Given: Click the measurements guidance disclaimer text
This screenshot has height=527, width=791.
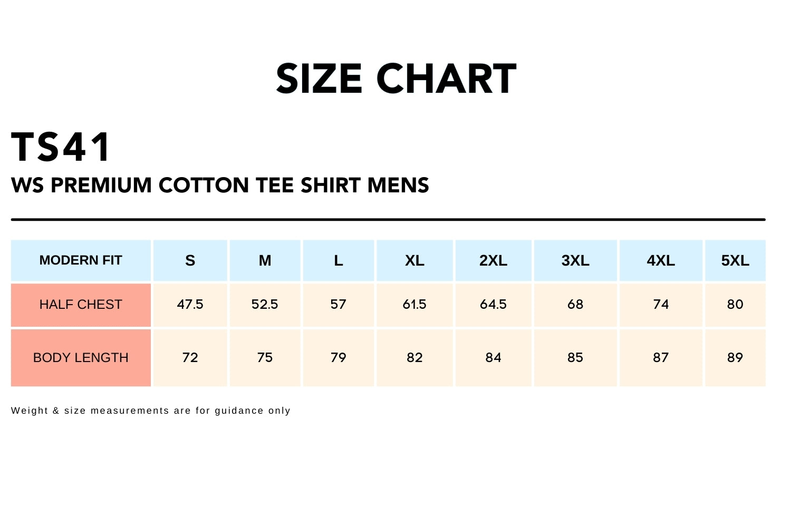Looking at the screenshot, I should 151,411.
